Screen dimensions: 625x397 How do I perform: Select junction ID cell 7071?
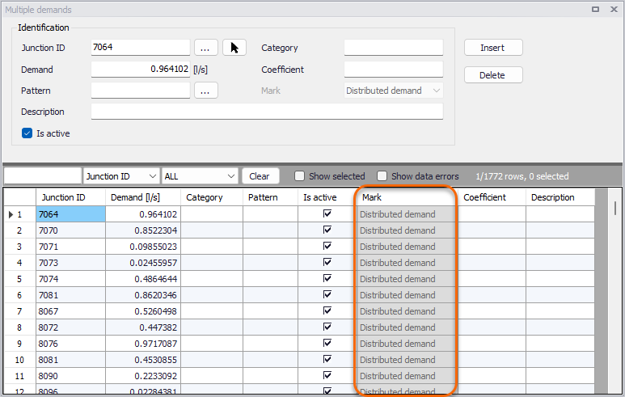pyautogui.click(x=70, y=247)
